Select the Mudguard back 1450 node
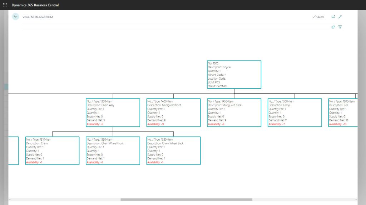 [234, 112]
